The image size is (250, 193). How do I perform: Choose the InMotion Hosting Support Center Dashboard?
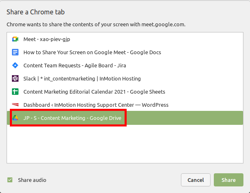click(x=96, y=105)
